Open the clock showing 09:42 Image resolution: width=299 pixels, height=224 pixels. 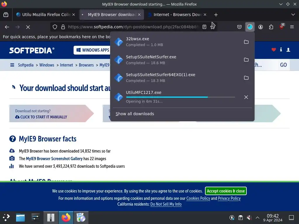point(273,218)
